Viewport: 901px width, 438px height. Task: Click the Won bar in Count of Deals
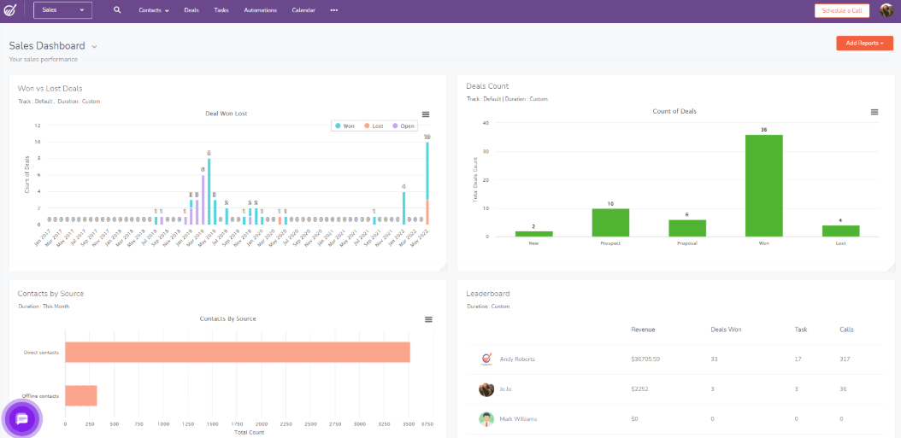tap(763, 185)
